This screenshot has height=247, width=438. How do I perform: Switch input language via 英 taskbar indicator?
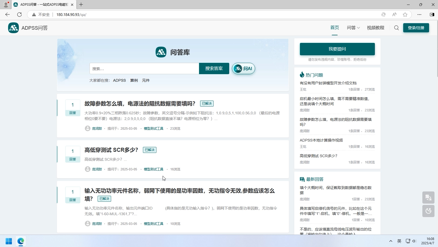[399, 241]
